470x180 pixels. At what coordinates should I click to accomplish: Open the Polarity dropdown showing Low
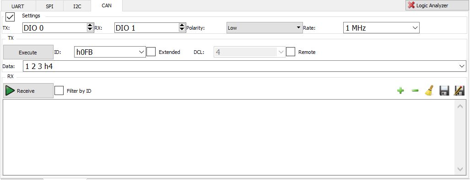[x=265, y=28]
